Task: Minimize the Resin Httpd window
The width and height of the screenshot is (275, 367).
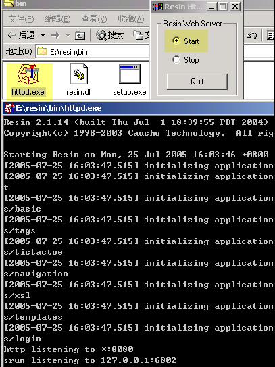Action: pos(212,7)
